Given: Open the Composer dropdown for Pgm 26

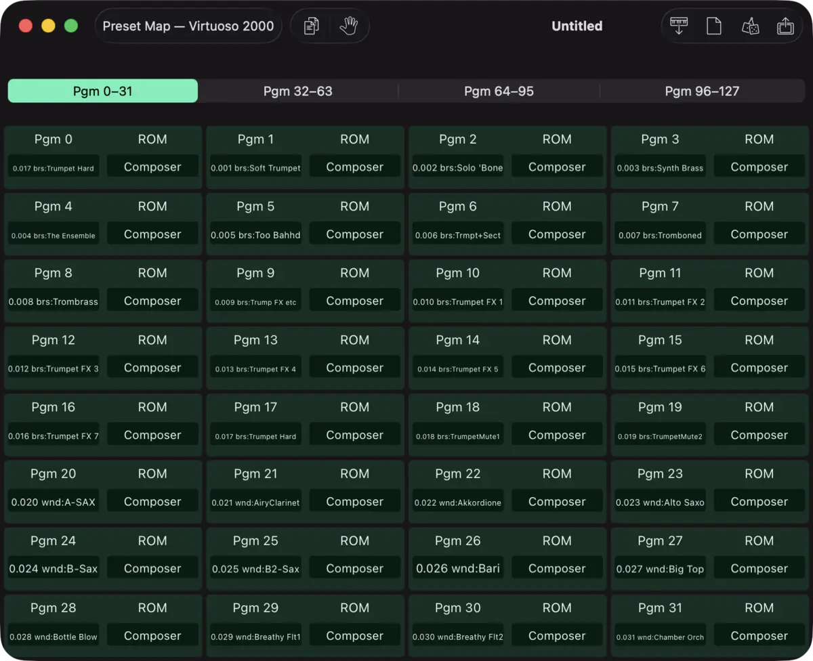Looking at the screenshot, I should click(x=557, y=569).
